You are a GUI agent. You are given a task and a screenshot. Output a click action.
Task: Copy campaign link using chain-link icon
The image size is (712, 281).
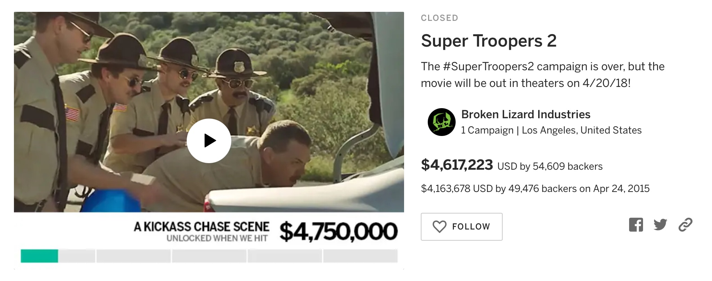(685, 225)
